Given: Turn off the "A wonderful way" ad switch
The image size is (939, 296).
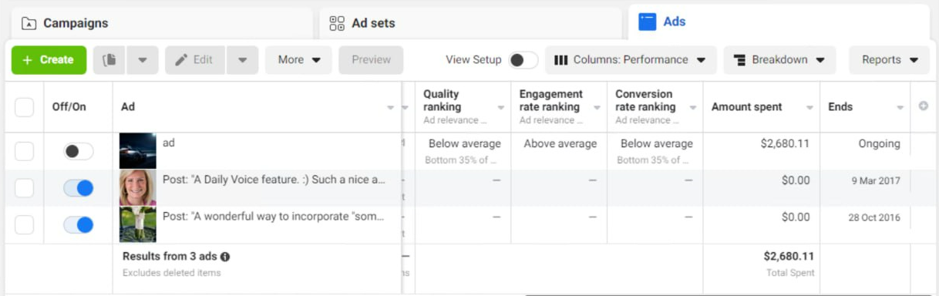Looking at the screenshot, I should point(78,225).
